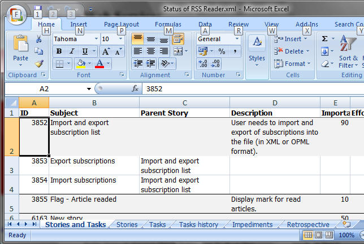Apply Comma Style format
Viewport: 364px width, 244px height.
pyautogui.click(x=235, y=51)
